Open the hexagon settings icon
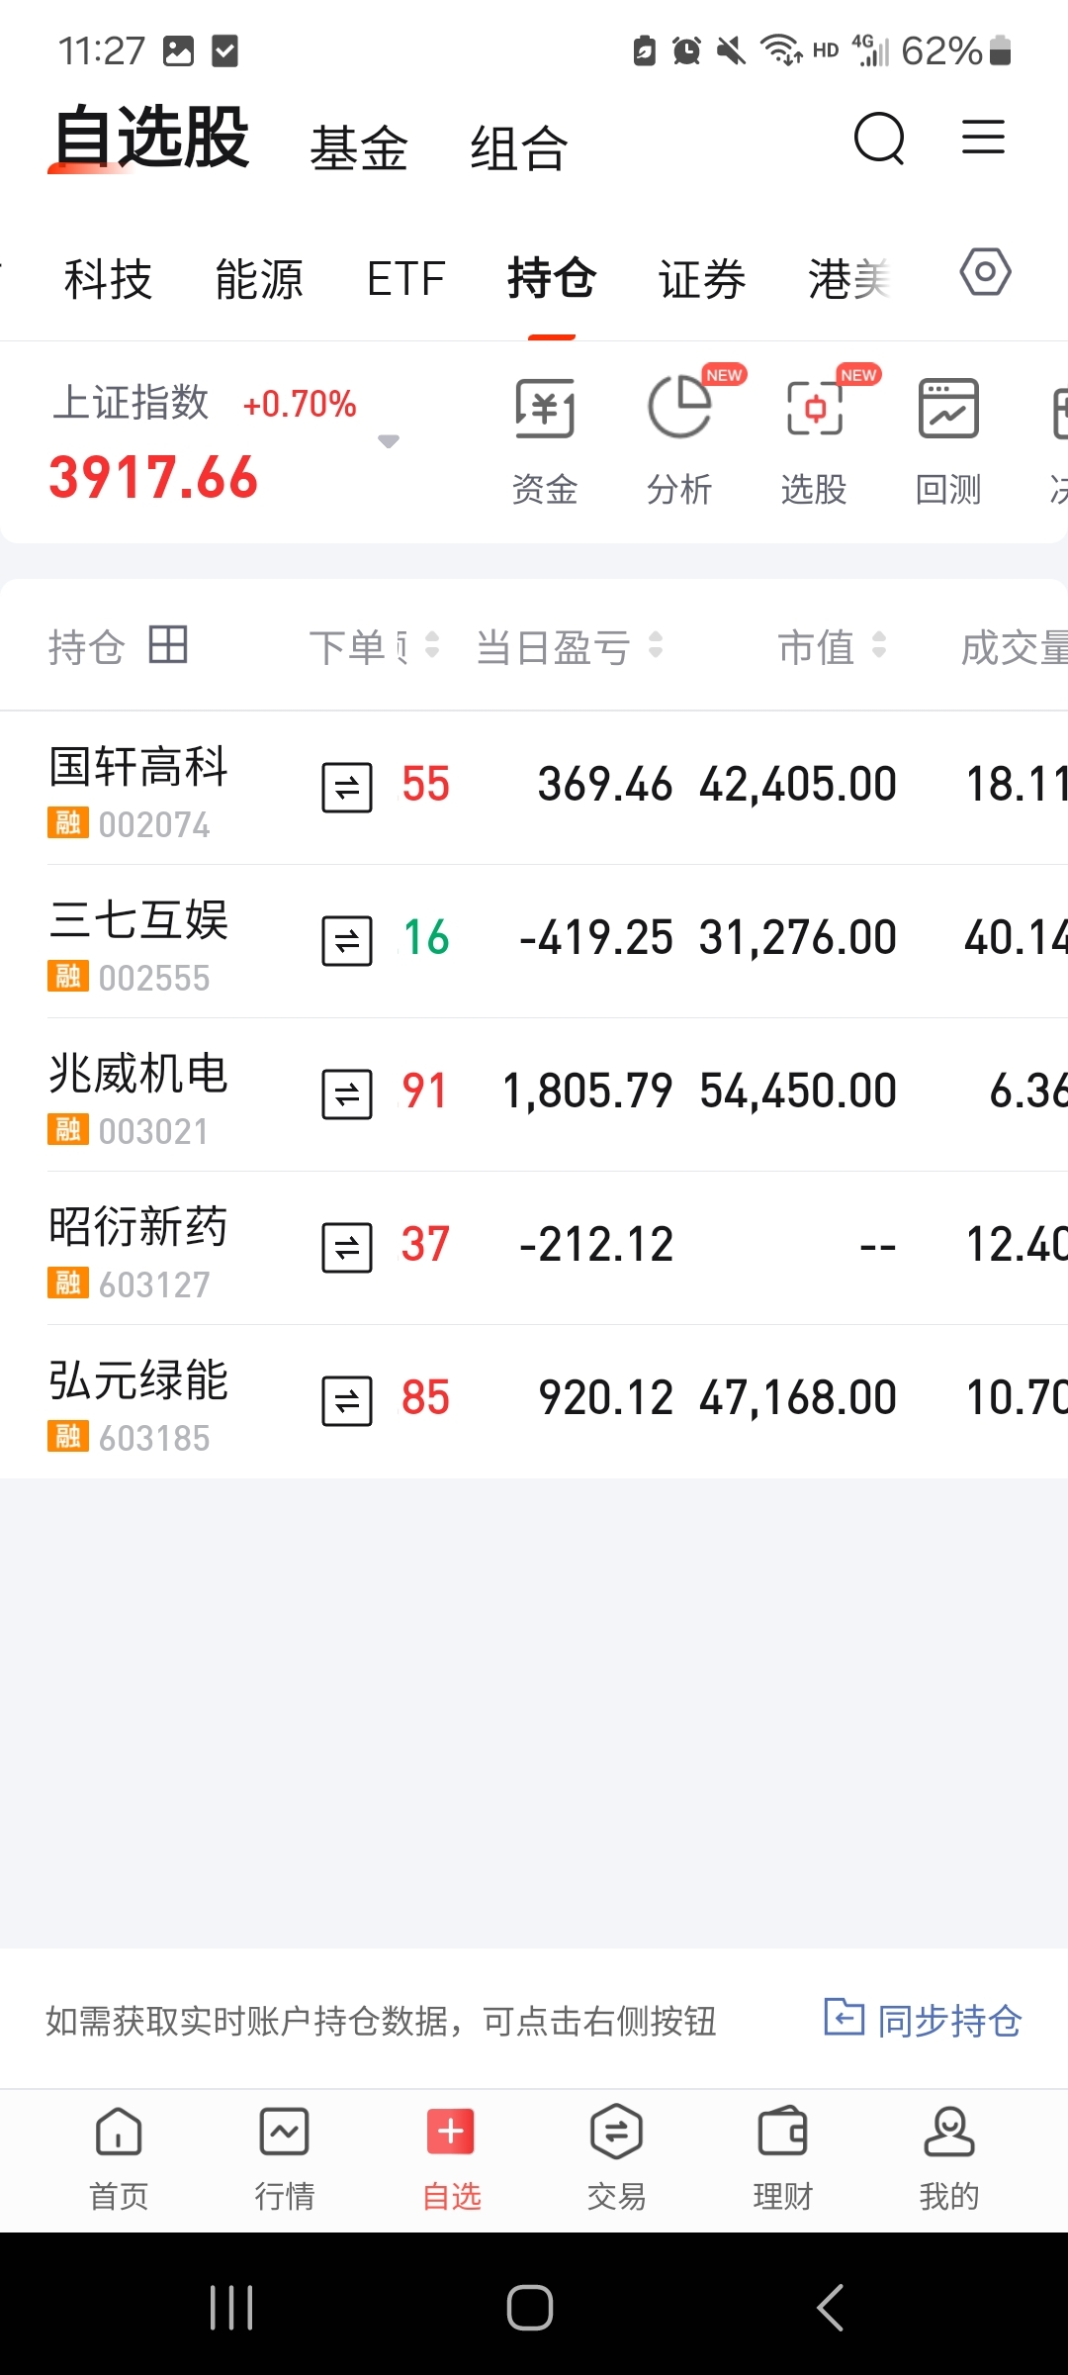Screen dimensions: 1068x2375 (985, 272)
